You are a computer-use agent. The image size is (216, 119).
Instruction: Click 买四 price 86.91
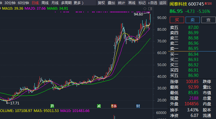click(x=193, y=70)
